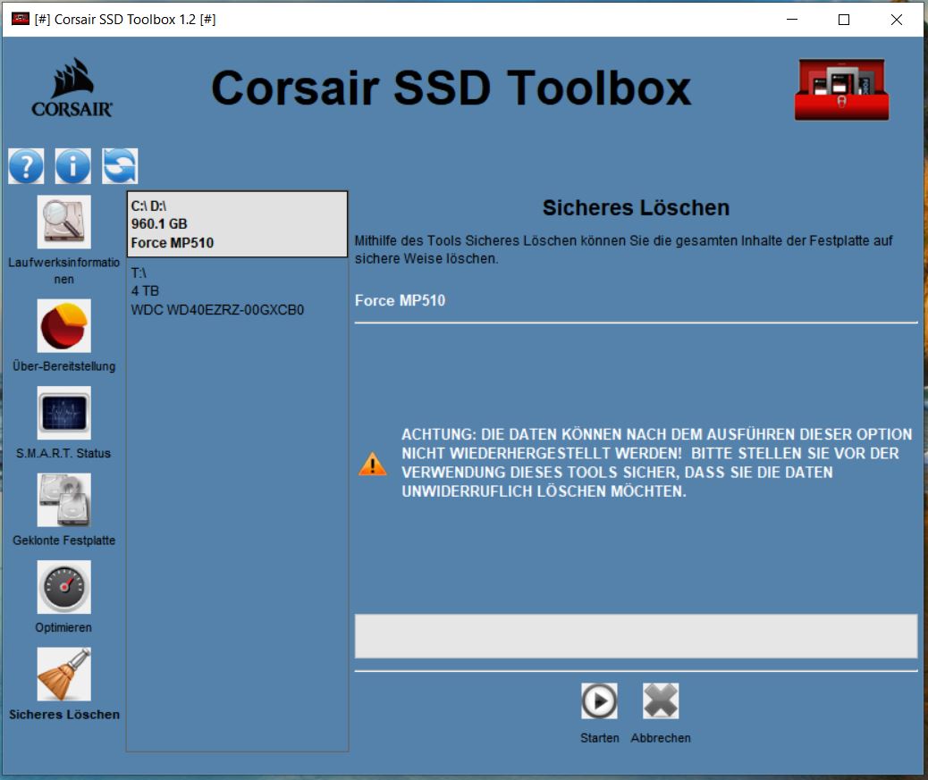The width and height of the screenshot is (928, 780).
Task: Click the Geklonte Festplatte sidebar label
Action: point(63,541)
